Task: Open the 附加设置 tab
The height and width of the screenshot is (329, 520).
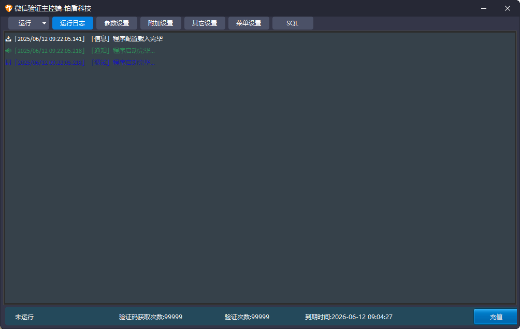Action: click(161, 23)
